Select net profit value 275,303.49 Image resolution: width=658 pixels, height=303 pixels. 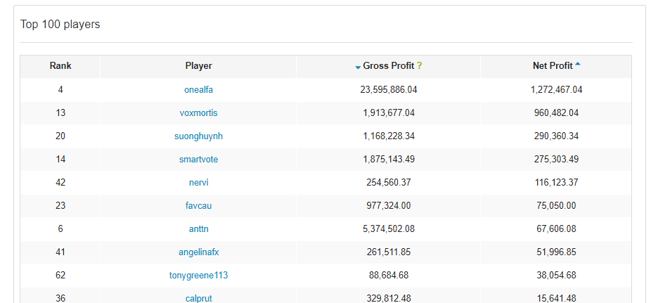coord(557,160)
